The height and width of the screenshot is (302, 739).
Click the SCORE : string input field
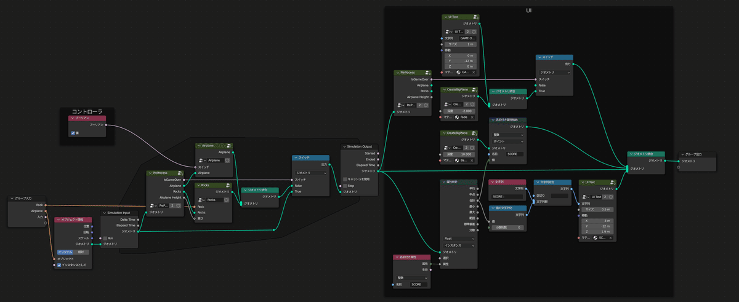tap(507, 197)
